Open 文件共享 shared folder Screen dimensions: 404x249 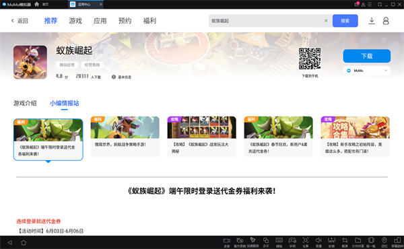point(358,242)
